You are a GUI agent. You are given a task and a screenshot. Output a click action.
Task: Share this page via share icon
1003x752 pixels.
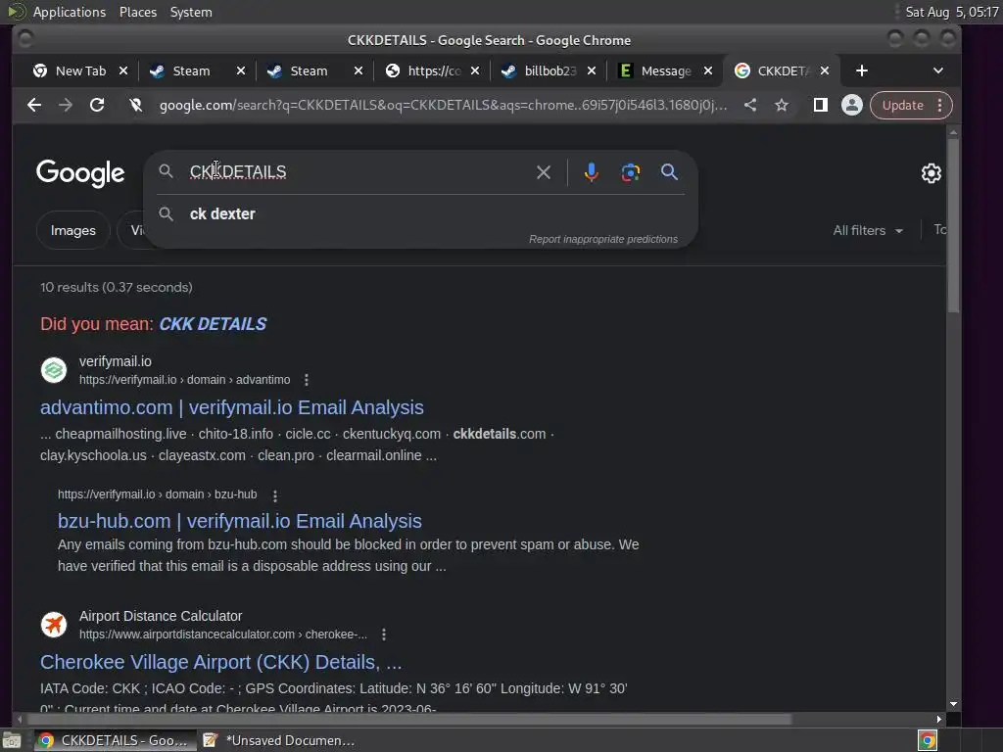750,105
